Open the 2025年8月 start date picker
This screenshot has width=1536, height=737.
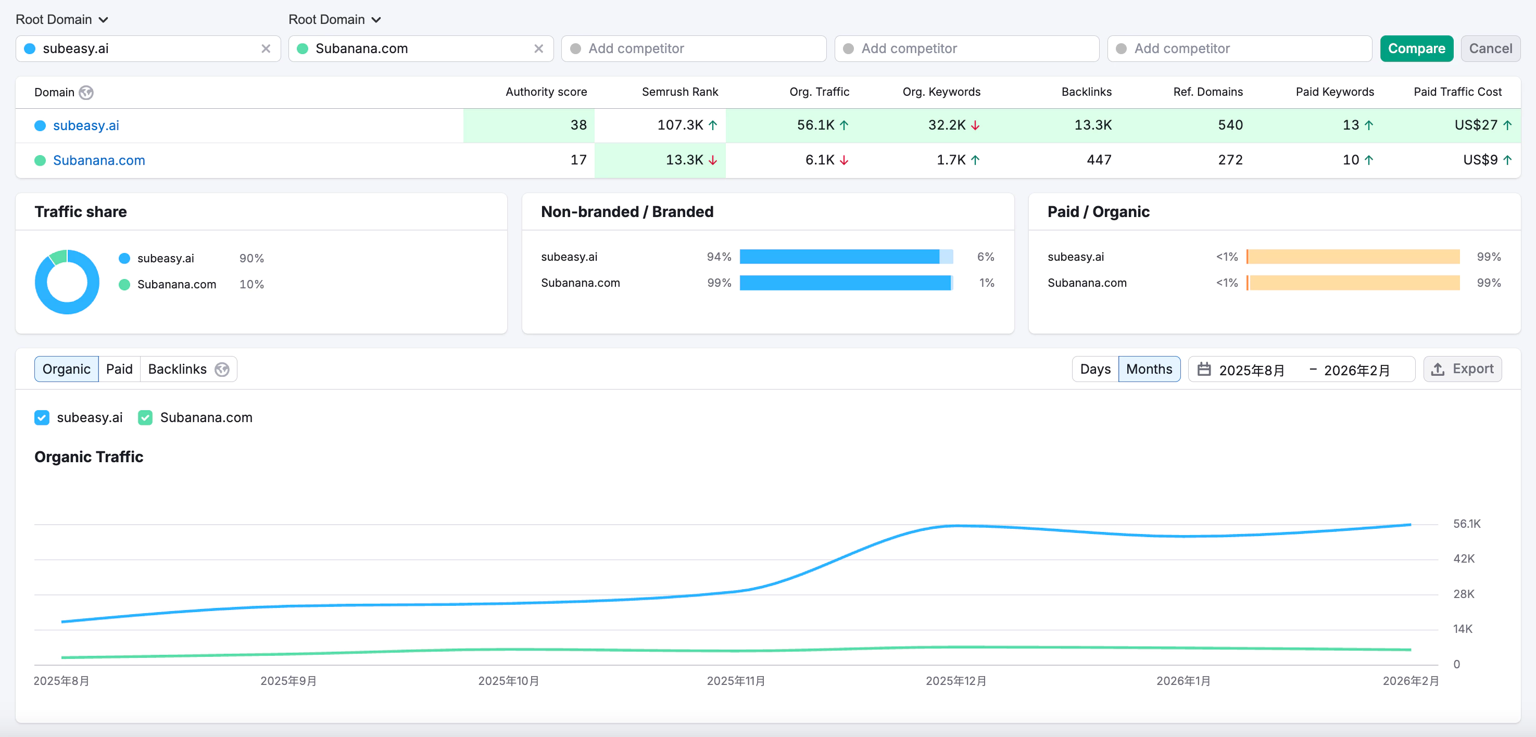pos(1252,370)
